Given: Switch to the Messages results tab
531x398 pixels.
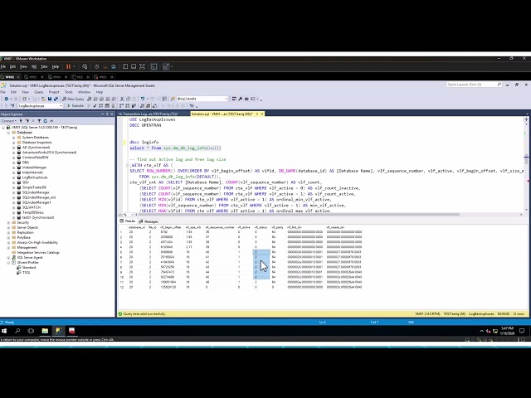Looking at the screenshot, I should pos(149,221).
